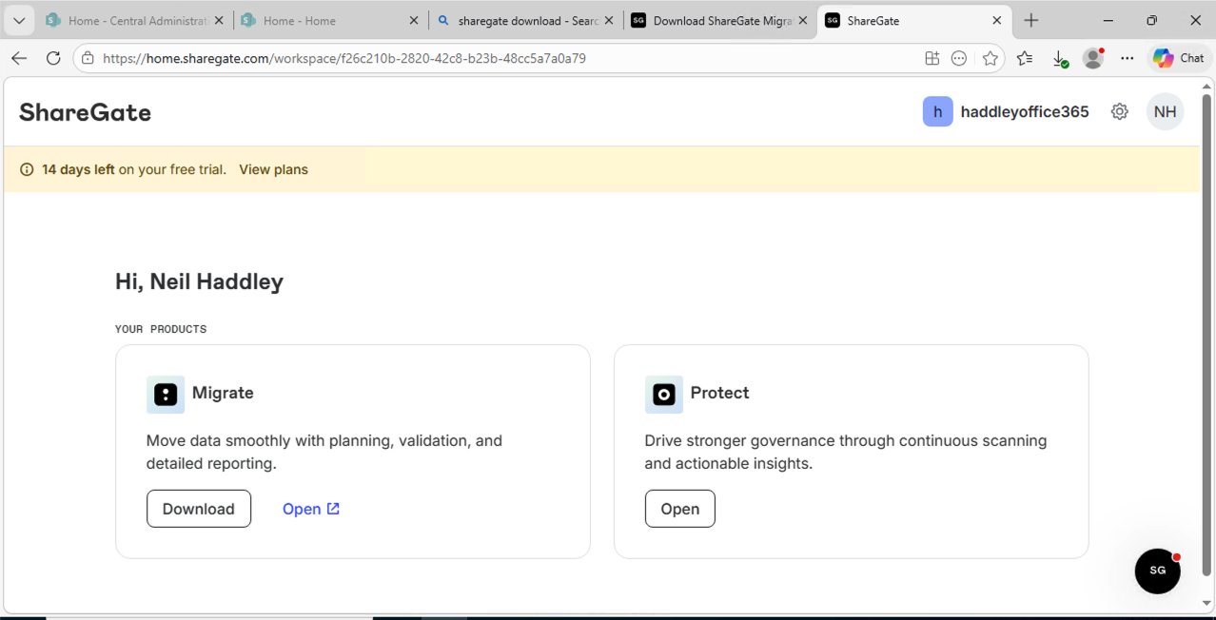This screenshot has height=620, width=1216.
Task: Open the settings gear in ShareGate header
Action: [1120, 112]
